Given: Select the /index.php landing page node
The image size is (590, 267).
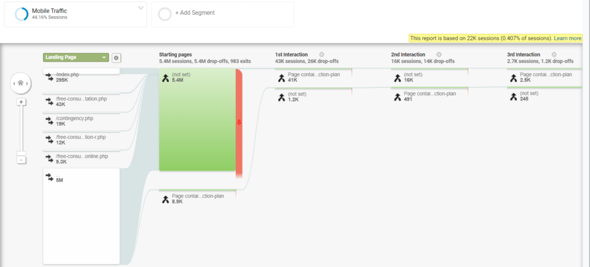Looking at the screenshot, I should (x=81, y=77).
